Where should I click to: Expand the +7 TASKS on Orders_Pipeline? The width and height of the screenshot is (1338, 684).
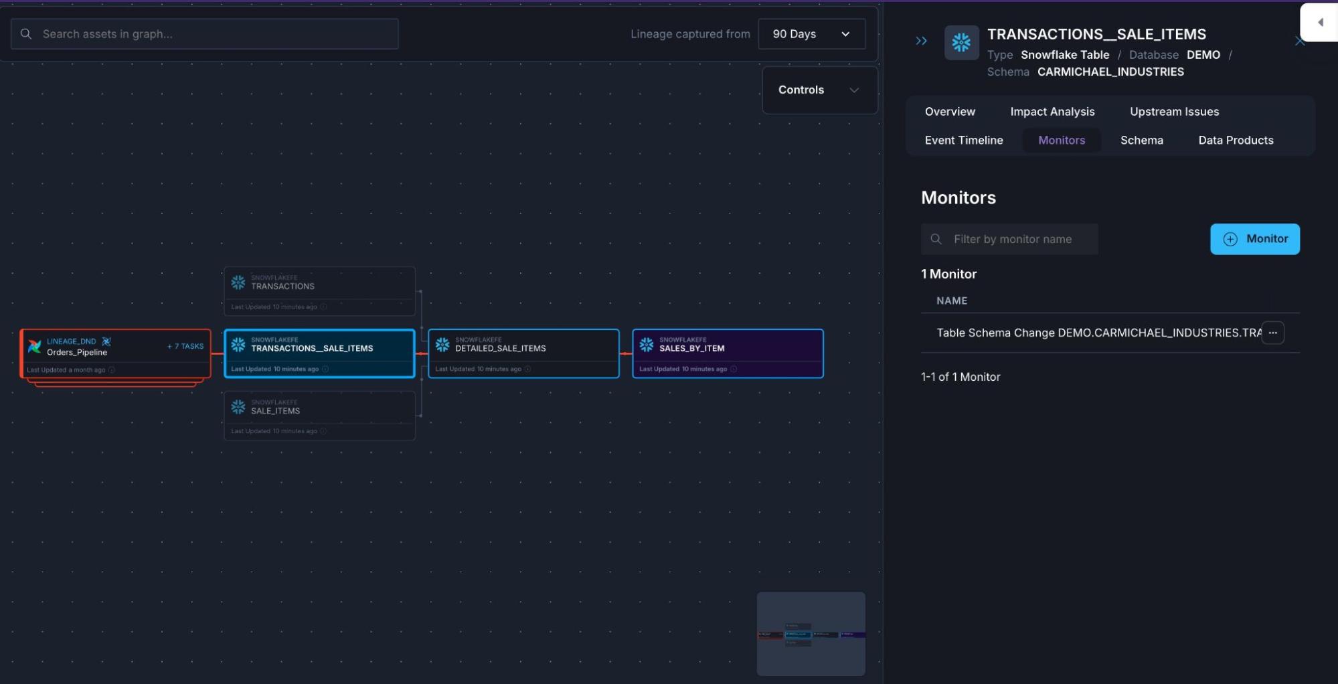pyautogui.click(x=185, y=346)
